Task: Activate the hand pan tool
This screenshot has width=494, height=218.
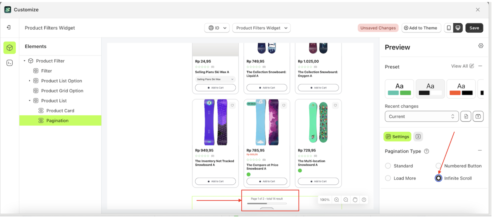Action: click(x=355, y=200)
